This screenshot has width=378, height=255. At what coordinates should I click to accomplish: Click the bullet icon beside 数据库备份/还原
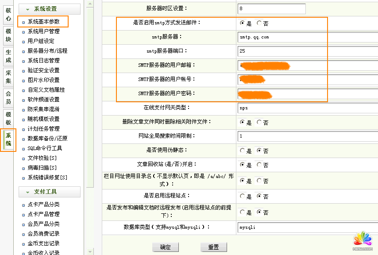[x=23, y=139]
